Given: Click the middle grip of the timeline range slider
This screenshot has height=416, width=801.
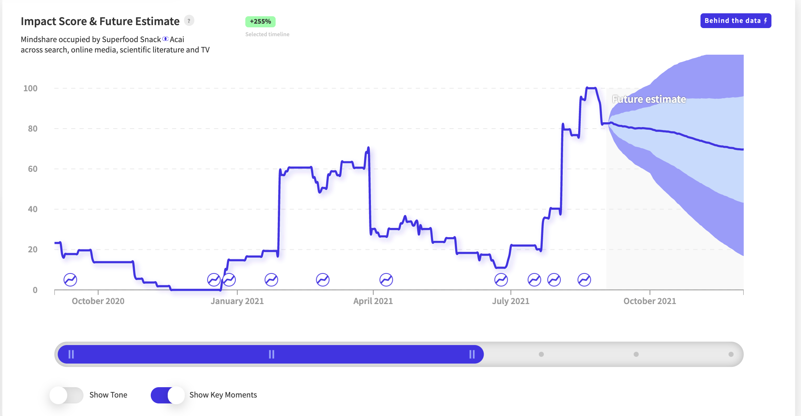Looking at the screenshot, I should point(272,354).
